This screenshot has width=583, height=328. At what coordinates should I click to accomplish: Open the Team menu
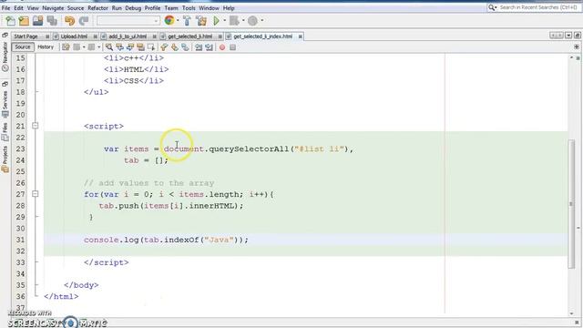point(171,8)
